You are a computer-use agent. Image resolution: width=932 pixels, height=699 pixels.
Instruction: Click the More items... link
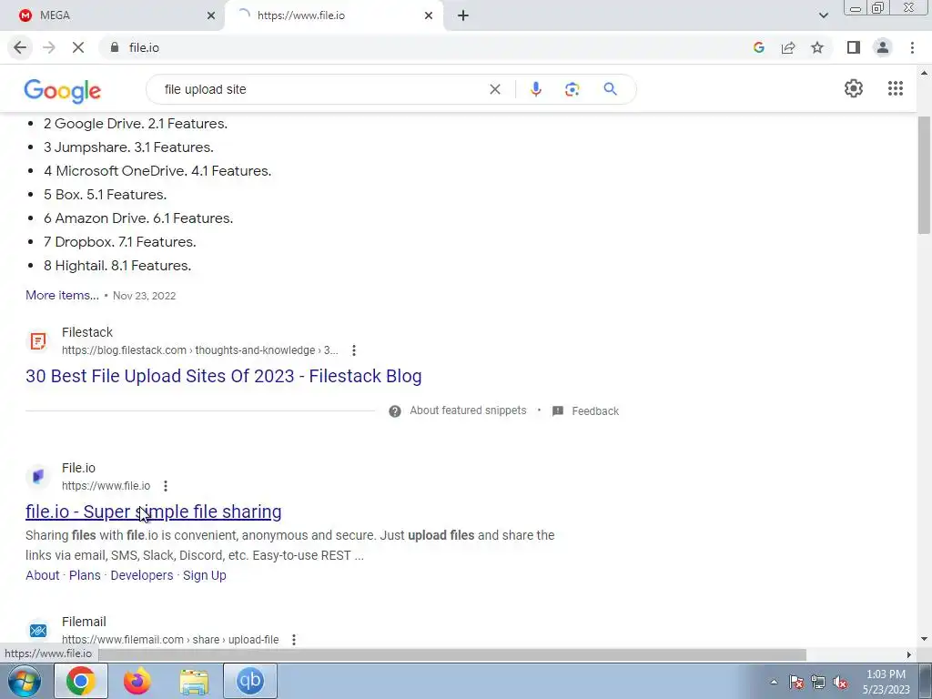(x=63, y=296)
